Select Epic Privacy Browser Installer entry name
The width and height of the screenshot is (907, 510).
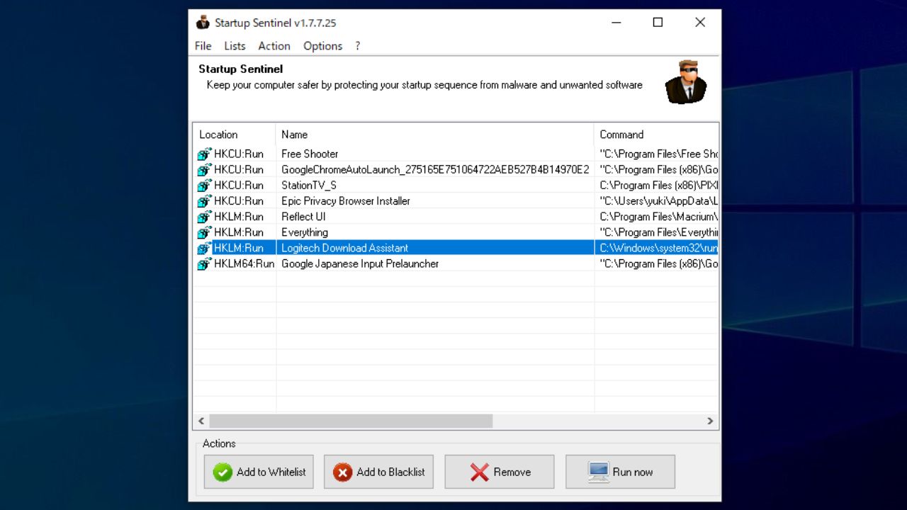(x=346, y=200)
